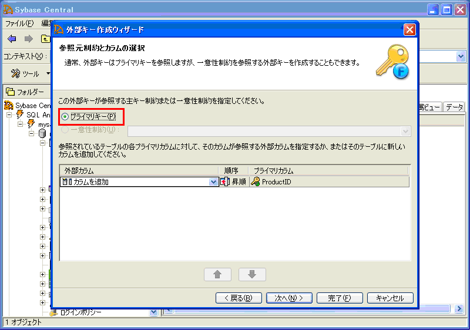Click the Sybase Central tree root icon

coord(9,106)
